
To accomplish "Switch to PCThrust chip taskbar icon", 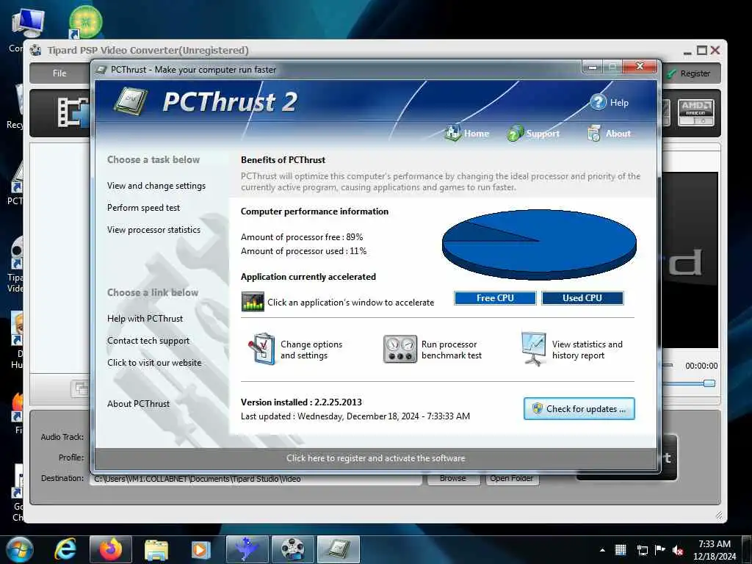I will click(338, 549).
